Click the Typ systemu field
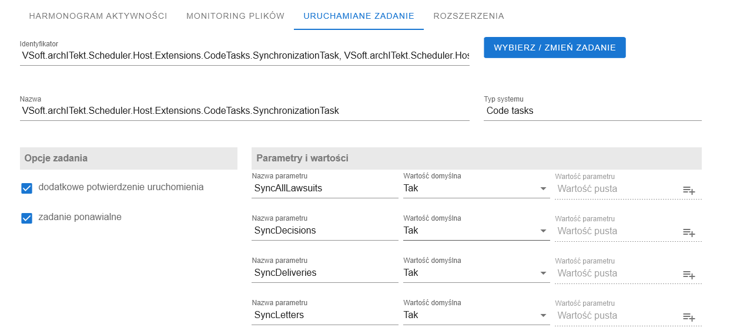 (x=592, y=111)
